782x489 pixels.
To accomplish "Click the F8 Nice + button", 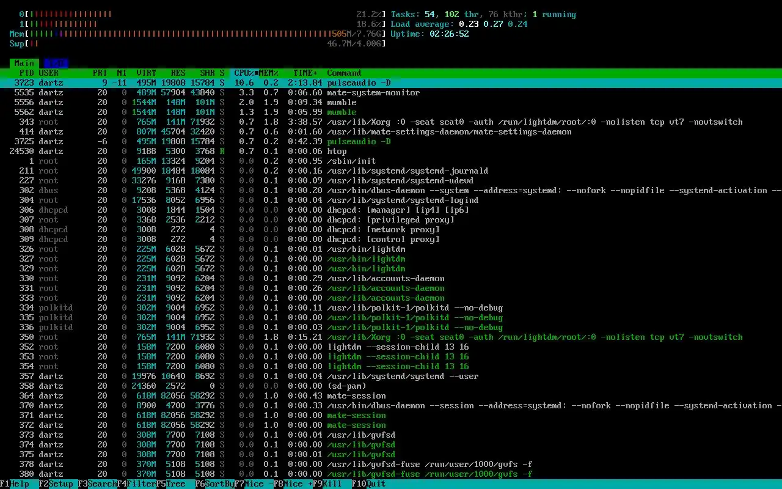I will (293, 483).
